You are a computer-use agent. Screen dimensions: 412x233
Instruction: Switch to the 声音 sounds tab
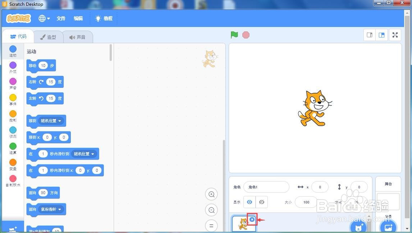78,37
